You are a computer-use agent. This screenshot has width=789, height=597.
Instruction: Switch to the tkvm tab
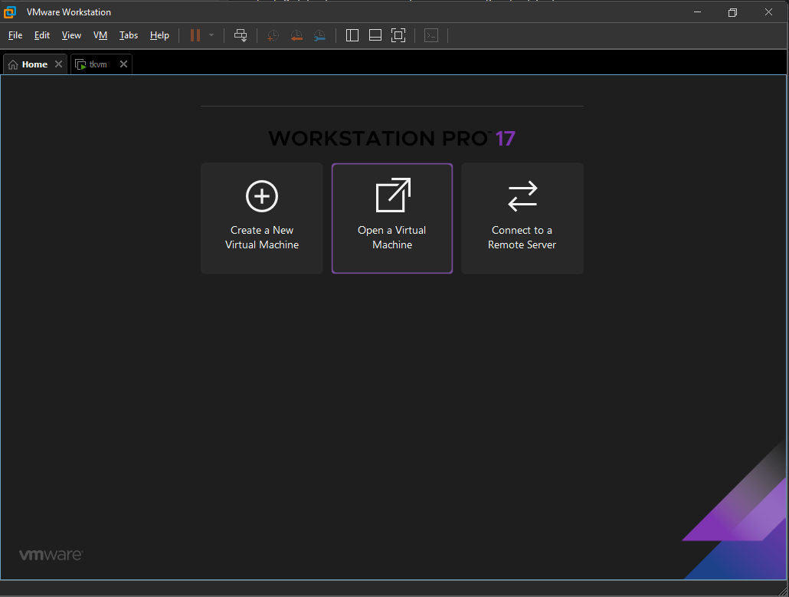tap(97, 64)
